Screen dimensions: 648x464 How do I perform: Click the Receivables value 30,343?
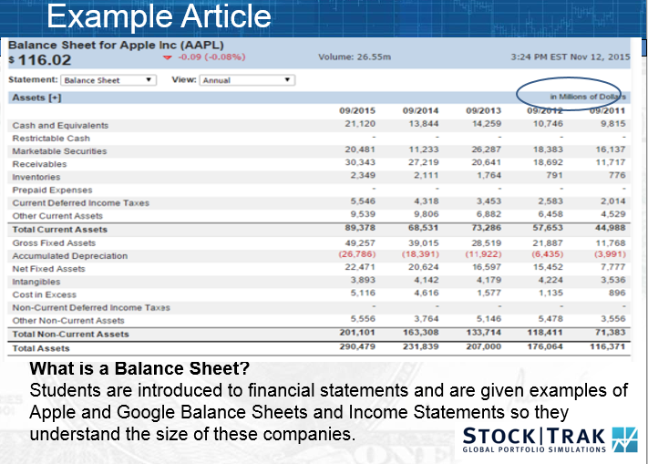pyautogui.click(x=360, y=162)
